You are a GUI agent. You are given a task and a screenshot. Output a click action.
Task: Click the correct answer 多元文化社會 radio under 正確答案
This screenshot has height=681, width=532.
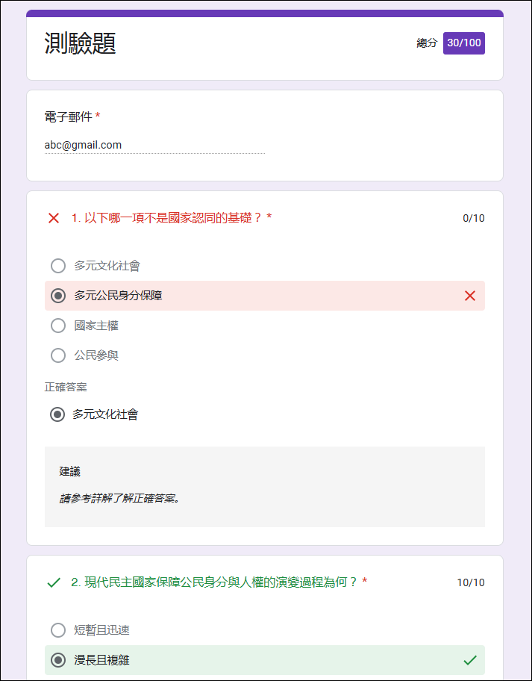[x=57, y=414]
